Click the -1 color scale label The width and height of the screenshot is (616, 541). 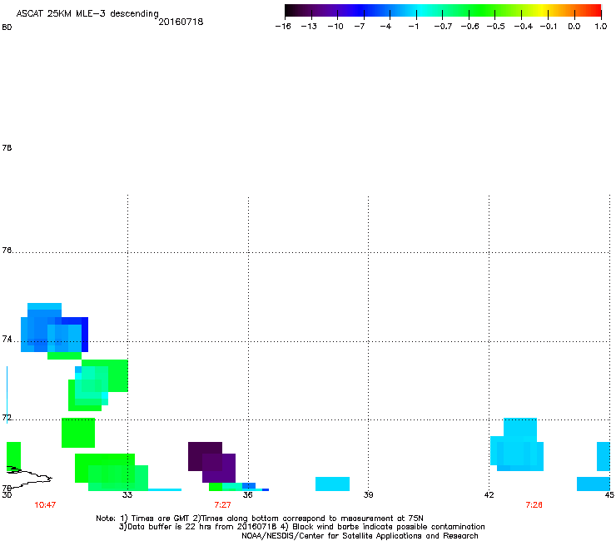point(413,27)
